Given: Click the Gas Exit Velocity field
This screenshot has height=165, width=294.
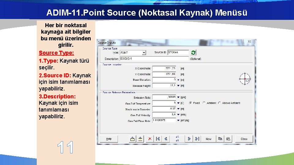Looking at the screenshot, I should click(x=164, y=115).
